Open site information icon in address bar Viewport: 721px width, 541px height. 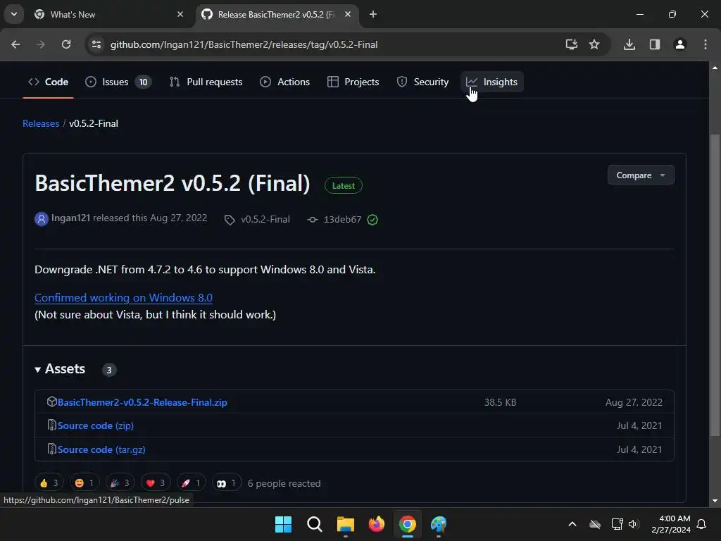tap(96, 44)
